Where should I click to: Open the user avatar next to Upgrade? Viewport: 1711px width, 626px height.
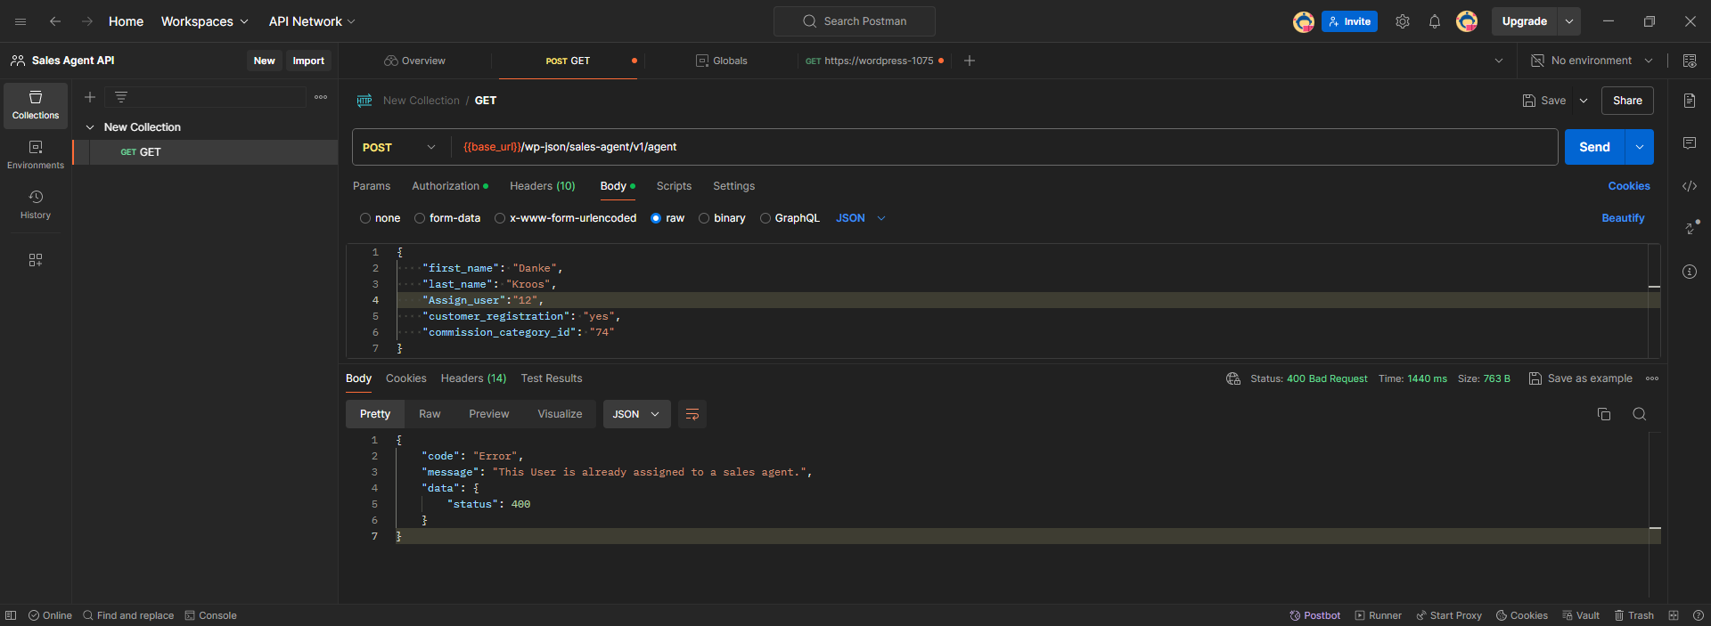tap(1467, 21)
